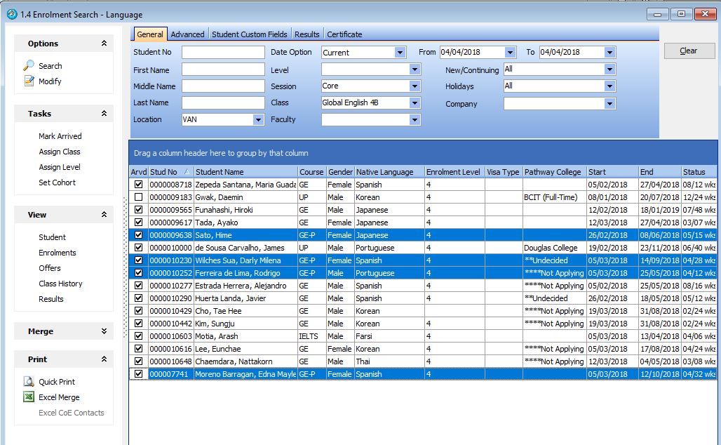Open the Class dropdown showing Global English 4B
This screenshot has width=721, height=445.
point(415,103)
